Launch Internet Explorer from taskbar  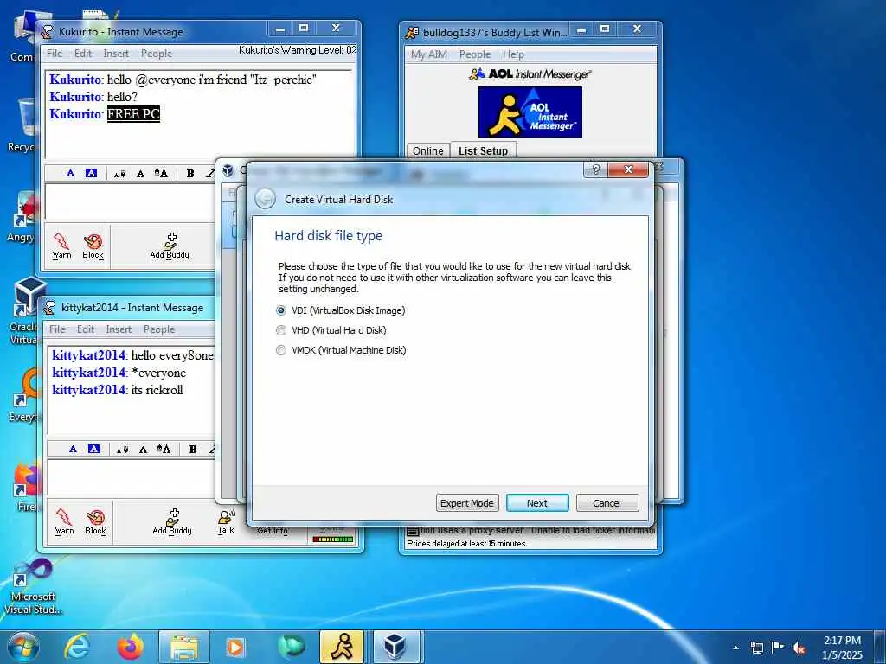pyautogui.click(x=77, y=647)
